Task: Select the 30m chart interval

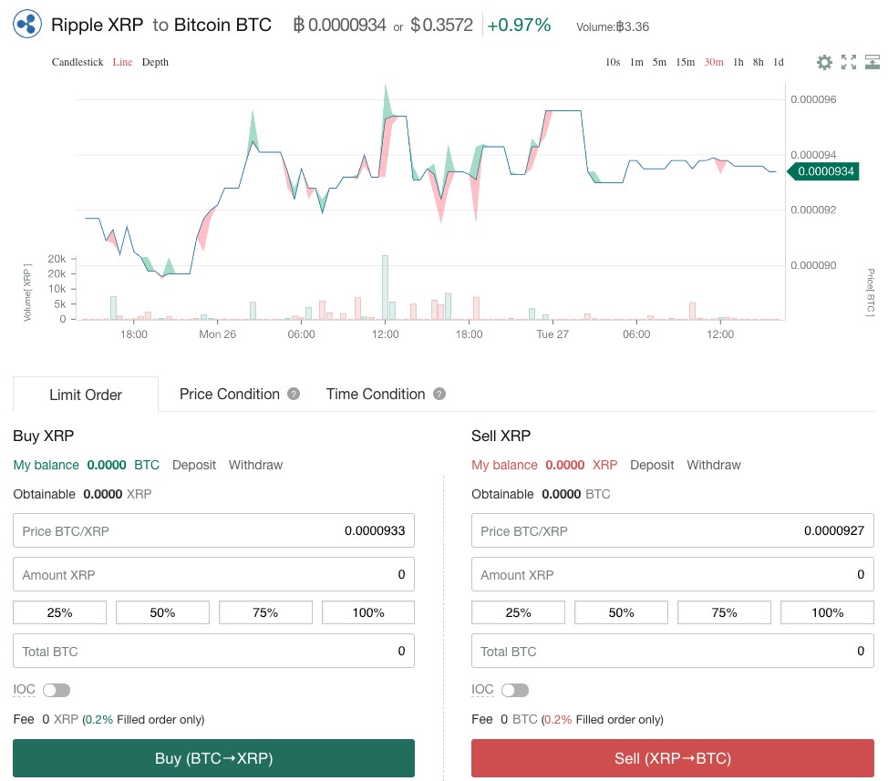Action: pos(714,62)
